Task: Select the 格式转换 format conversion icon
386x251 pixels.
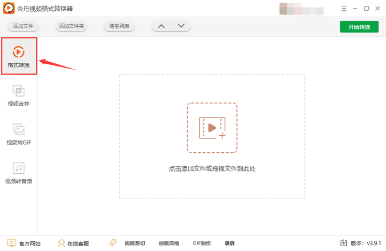Action: (18, 52)
